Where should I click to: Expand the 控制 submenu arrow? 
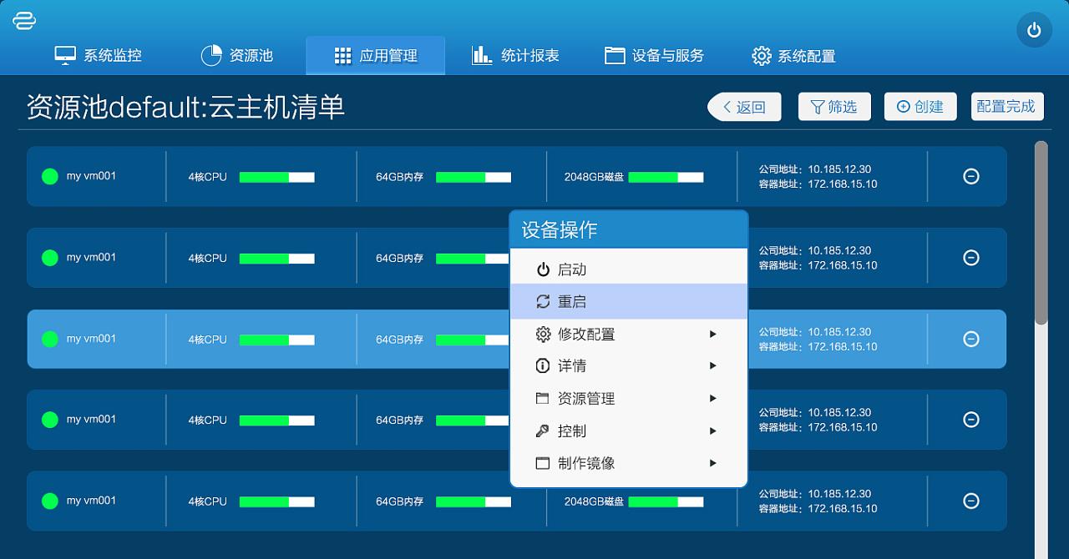pyautogui.click(x=713, y=431)
